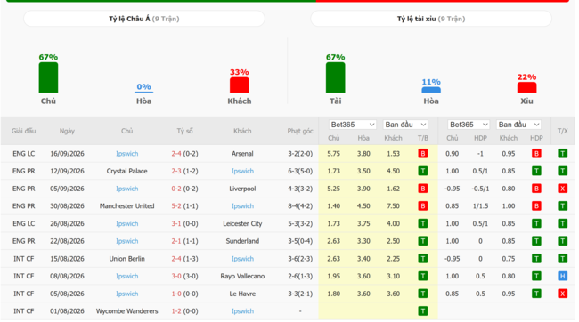Screen dimensions: 579x322
Task: Click red X T/X badge in Le Havre row
Action: point(562,294)
